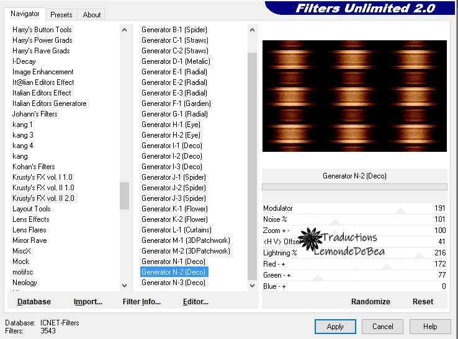The width and height of the screenshot is (458, 339).
Task: Open Filter Info...
Action: pos(141,302)
